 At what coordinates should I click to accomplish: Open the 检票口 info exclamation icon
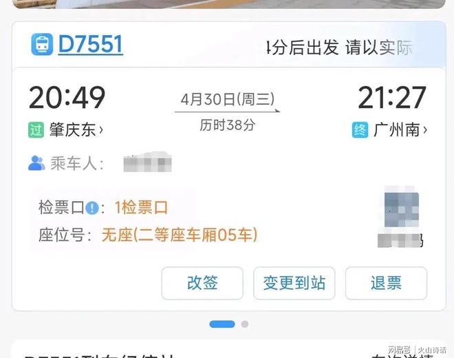click(x=92, y=208)
